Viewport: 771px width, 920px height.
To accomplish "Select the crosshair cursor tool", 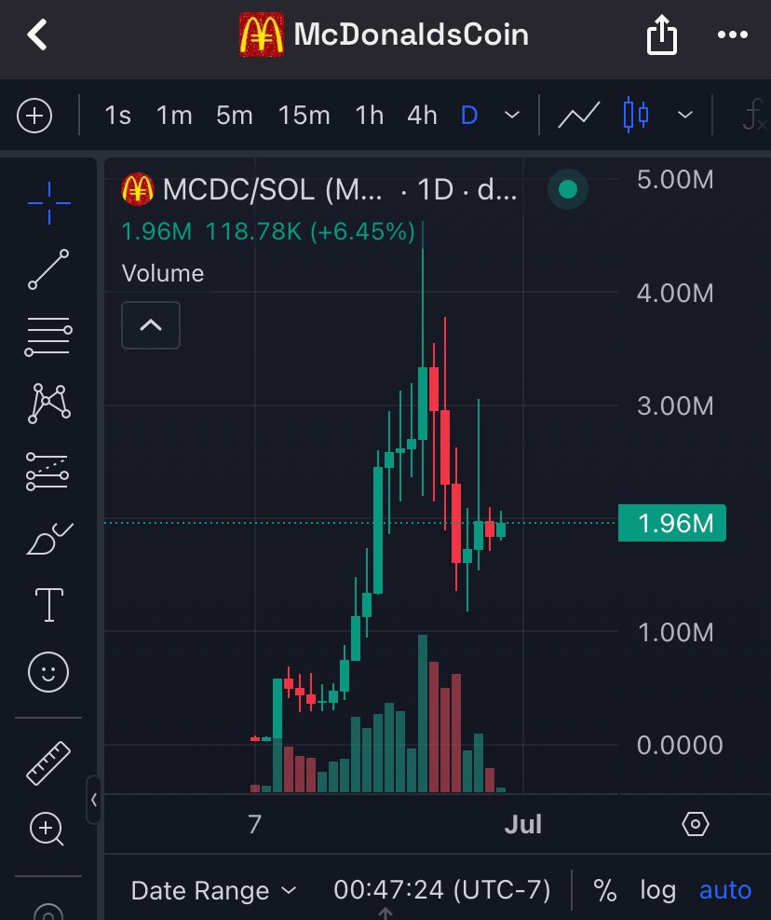I will 49,203.
